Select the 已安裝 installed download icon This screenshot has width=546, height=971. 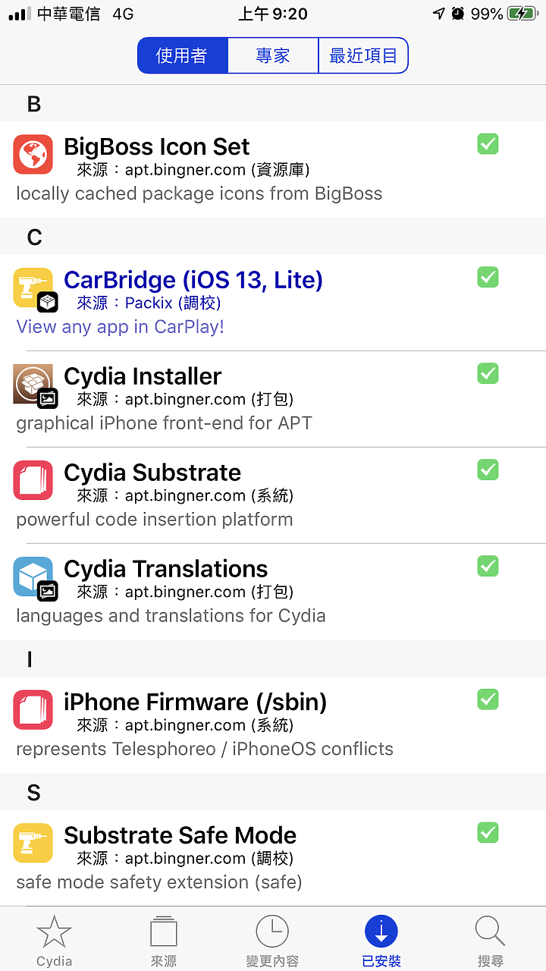point(381,932)
